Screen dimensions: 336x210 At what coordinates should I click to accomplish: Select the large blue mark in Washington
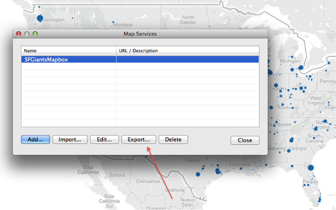click(40, 18)
